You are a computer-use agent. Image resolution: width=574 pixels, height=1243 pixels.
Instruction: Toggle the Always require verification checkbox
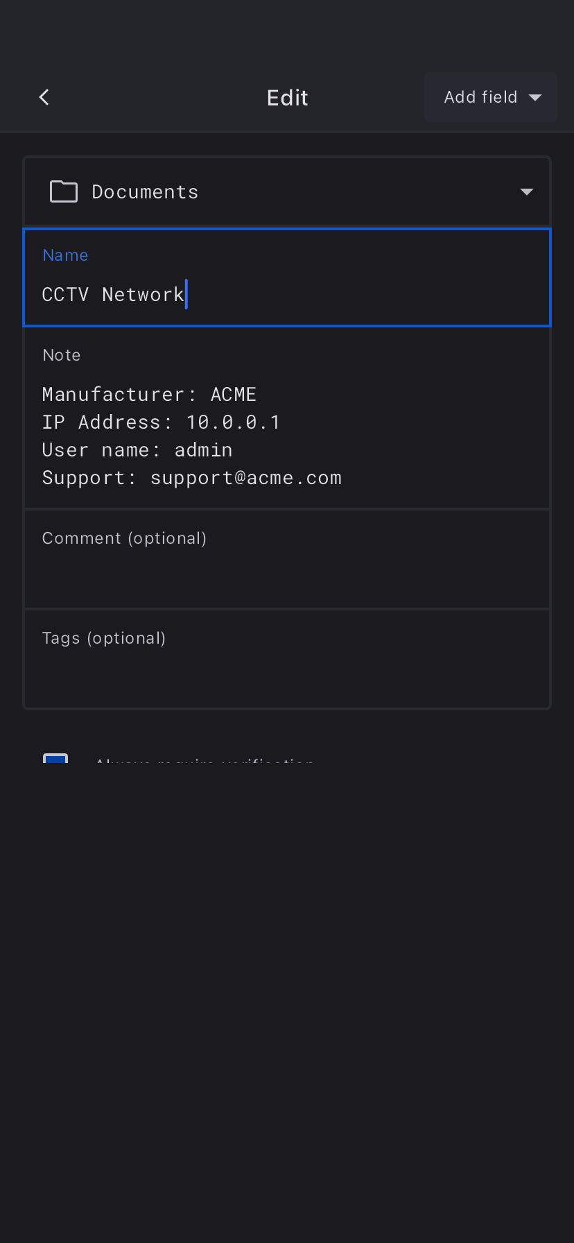coord(55,760)
